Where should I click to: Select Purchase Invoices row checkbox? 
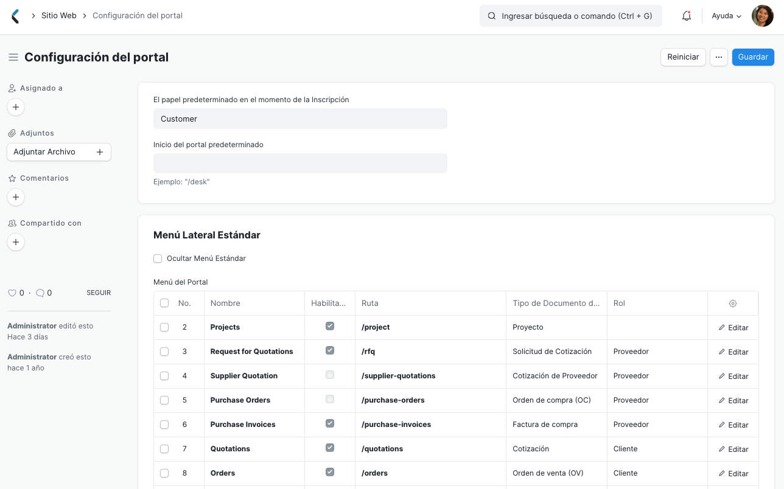tap(164, 425)
